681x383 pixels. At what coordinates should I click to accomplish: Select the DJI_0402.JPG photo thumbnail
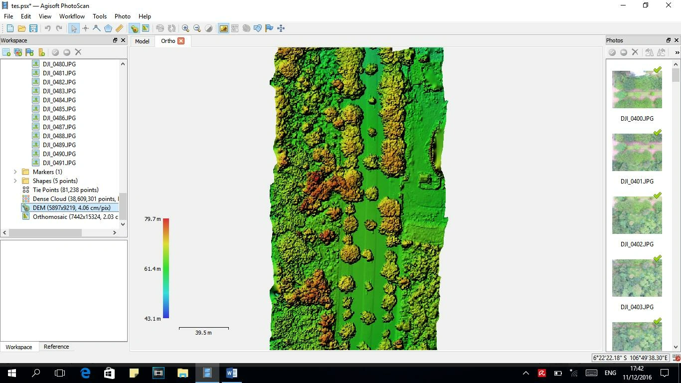[x=637, y=215]
